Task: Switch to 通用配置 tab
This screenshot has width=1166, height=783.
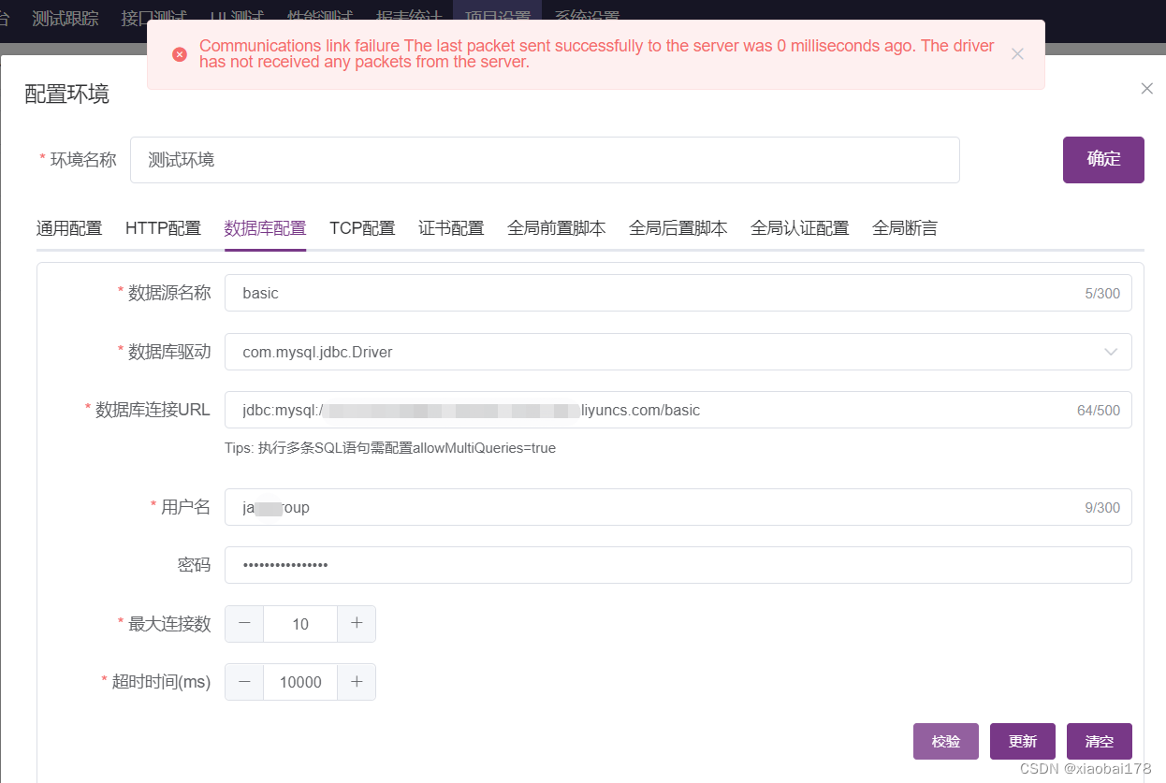Action: (x=69, y=228)
